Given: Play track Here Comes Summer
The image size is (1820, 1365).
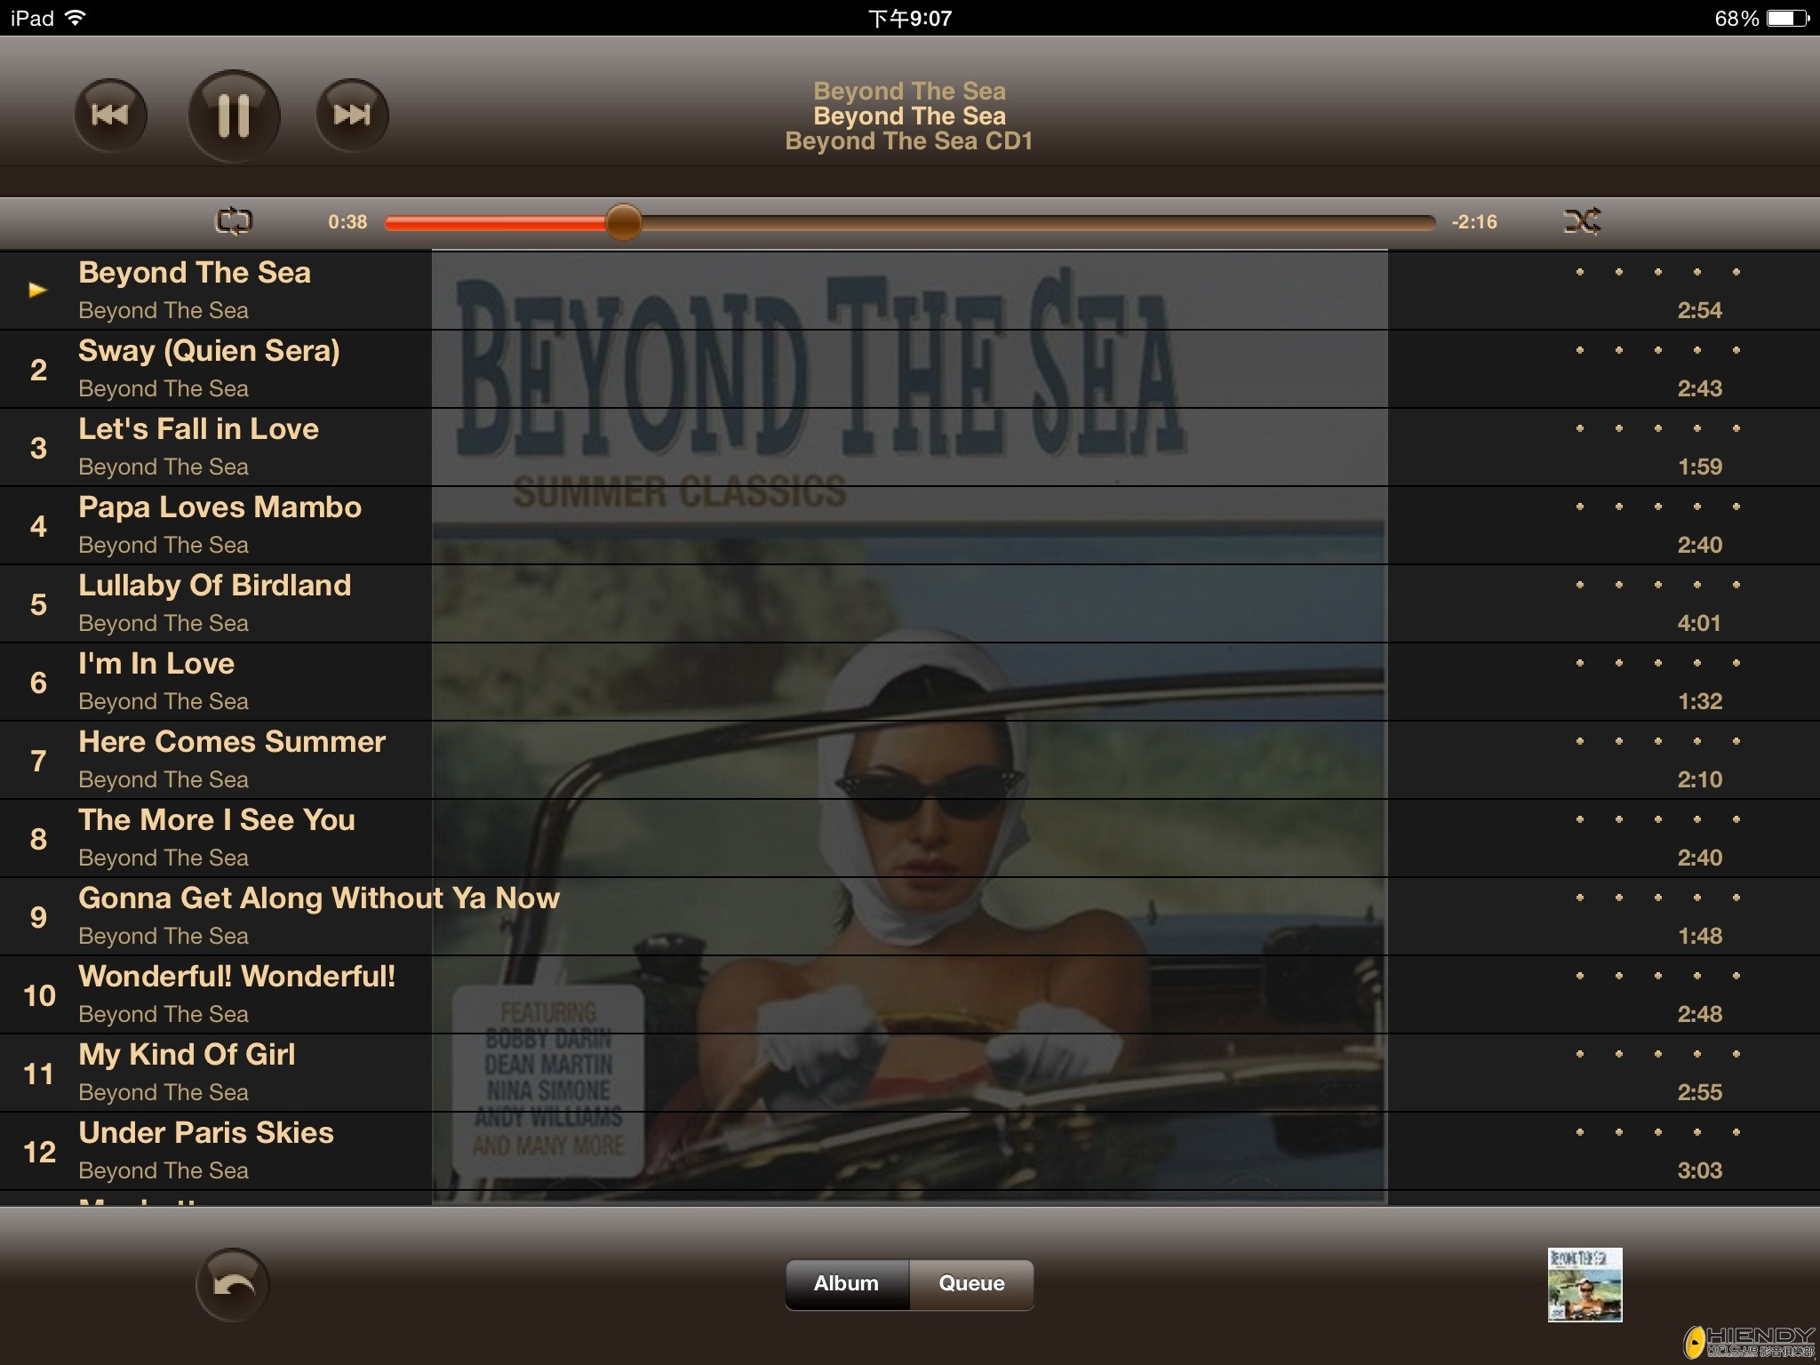Looking at the screenshot, I should point(910,761).
